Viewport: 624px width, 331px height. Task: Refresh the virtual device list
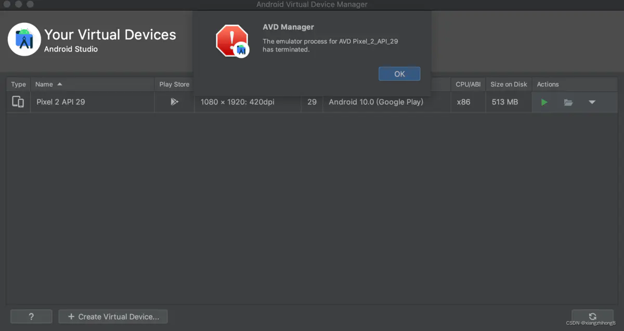592,316
